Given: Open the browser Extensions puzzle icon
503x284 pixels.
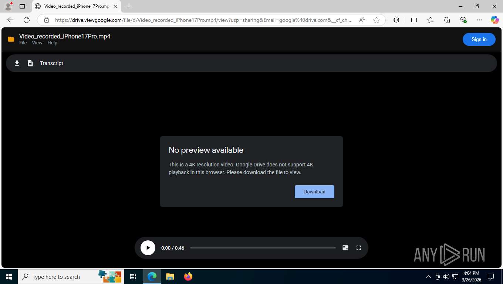Looking at the screenshot, I should pyautogui.click(x=396, y=20).
